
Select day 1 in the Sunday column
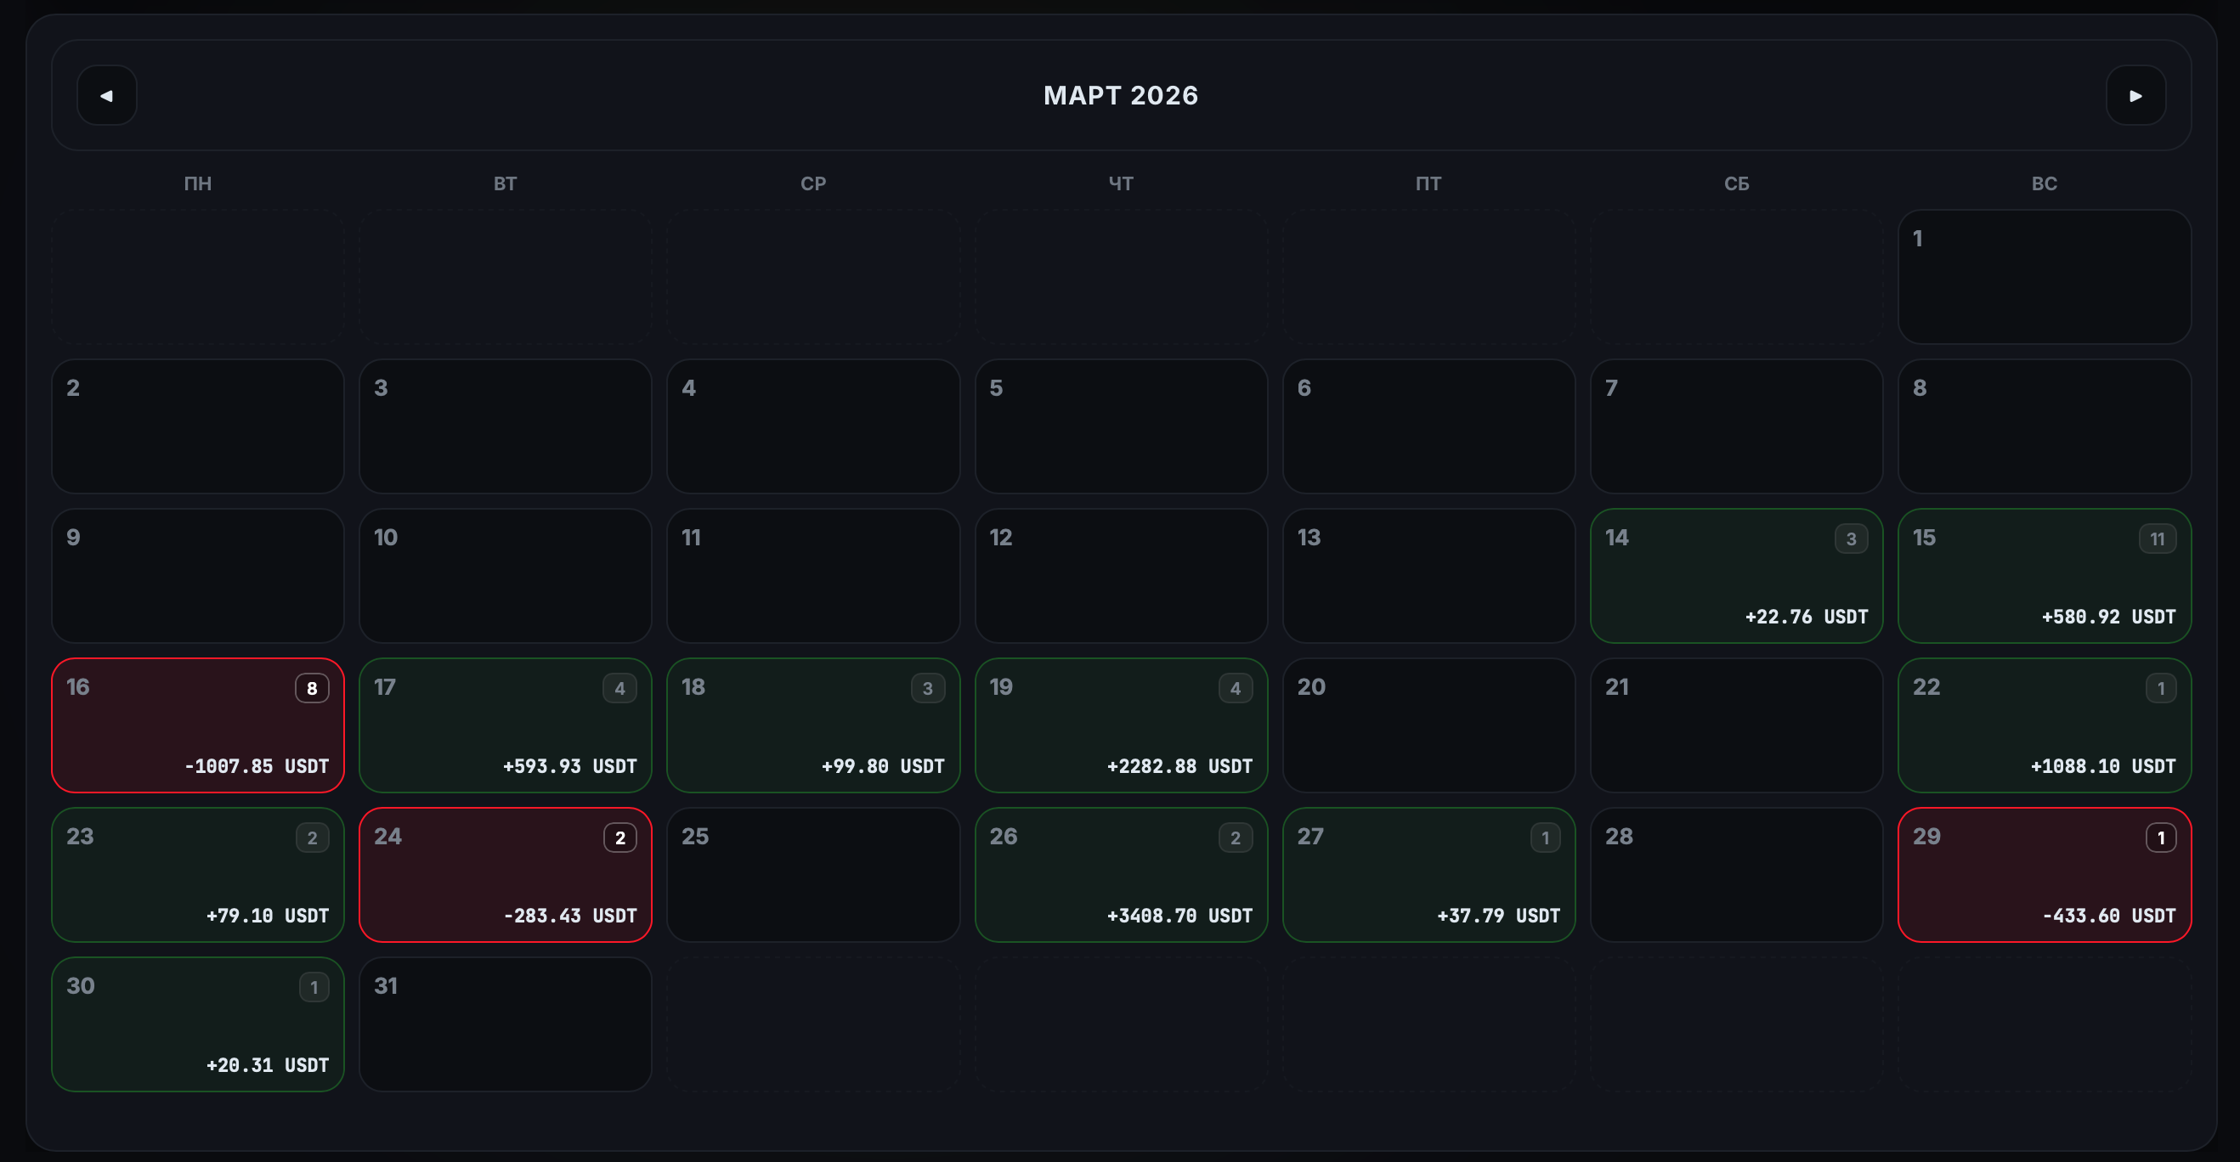pos(2044,276)
